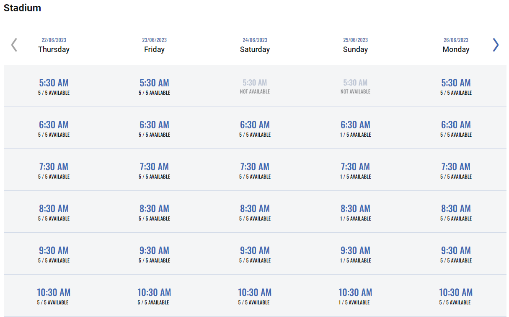Screen dimensions: 509x317
Task: Click the Thursday 22/06/2023 column header
Action: [x=54, y=45]
